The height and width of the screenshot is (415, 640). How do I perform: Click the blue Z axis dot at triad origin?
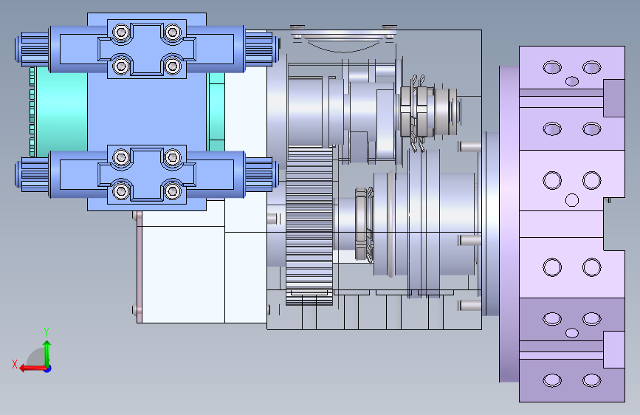point(48,368)
